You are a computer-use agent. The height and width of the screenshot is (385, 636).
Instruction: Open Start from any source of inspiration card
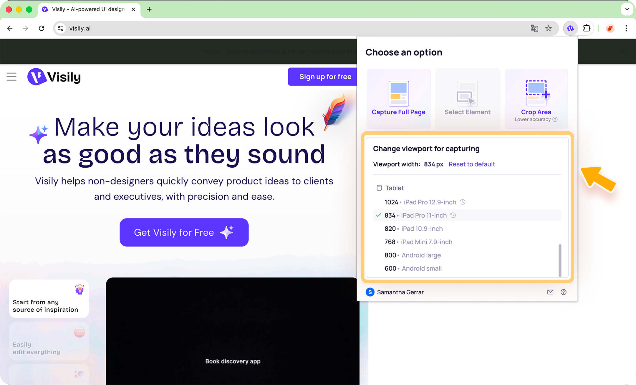pos(49,299)
